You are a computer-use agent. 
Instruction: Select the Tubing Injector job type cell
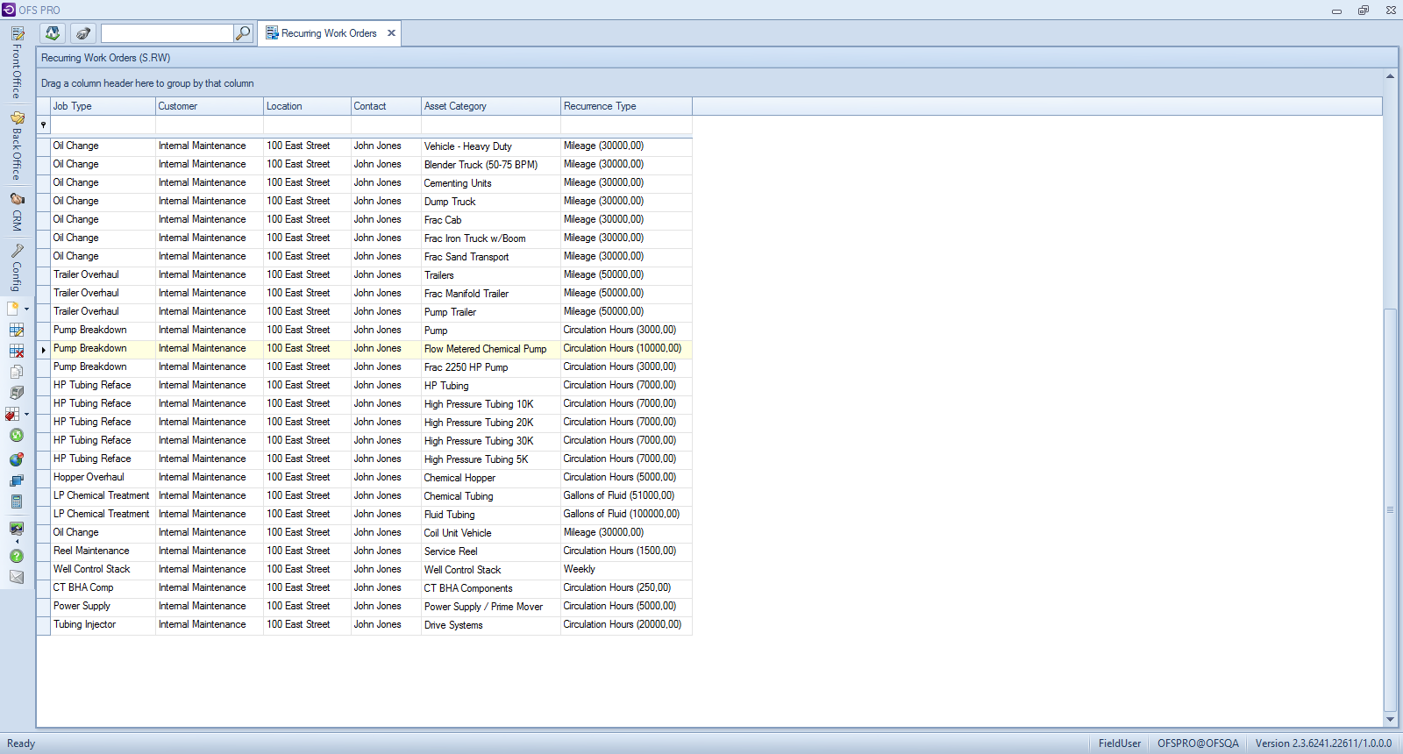pyautogui.click(x=103, y=625)
